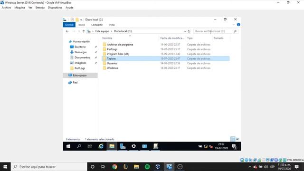Open Imágenes in navigation pane
304x171 pixels.
coord(80,63)
